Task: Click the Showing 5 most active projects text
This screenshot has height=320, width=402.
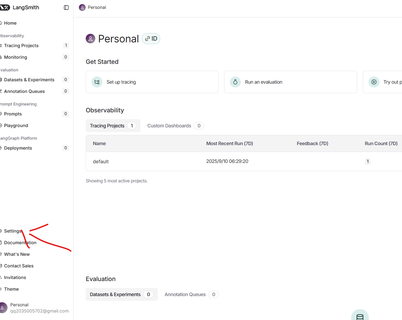Action: click(x=117, y=181)
